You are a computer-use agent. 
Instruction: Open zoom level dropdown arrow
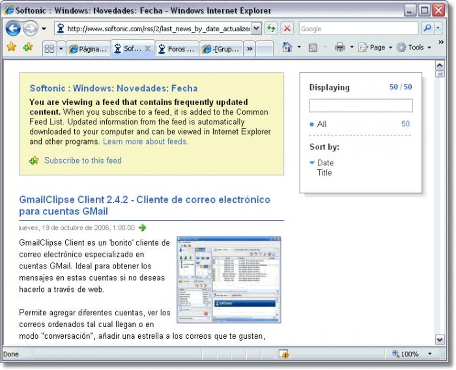[430, 354]
